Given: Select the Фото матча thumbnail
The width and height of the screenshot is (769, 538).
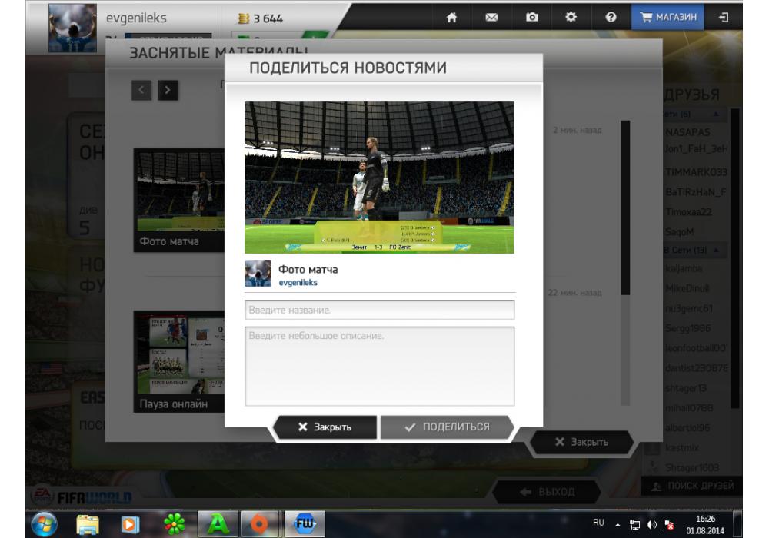Looking at the screenshot, I should click(x=179, y=201).
